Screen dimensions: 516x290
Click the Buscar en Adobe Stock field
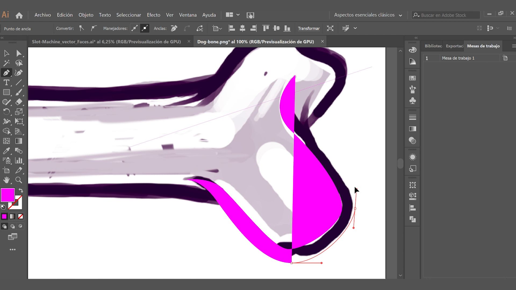[x=446, y=15]
